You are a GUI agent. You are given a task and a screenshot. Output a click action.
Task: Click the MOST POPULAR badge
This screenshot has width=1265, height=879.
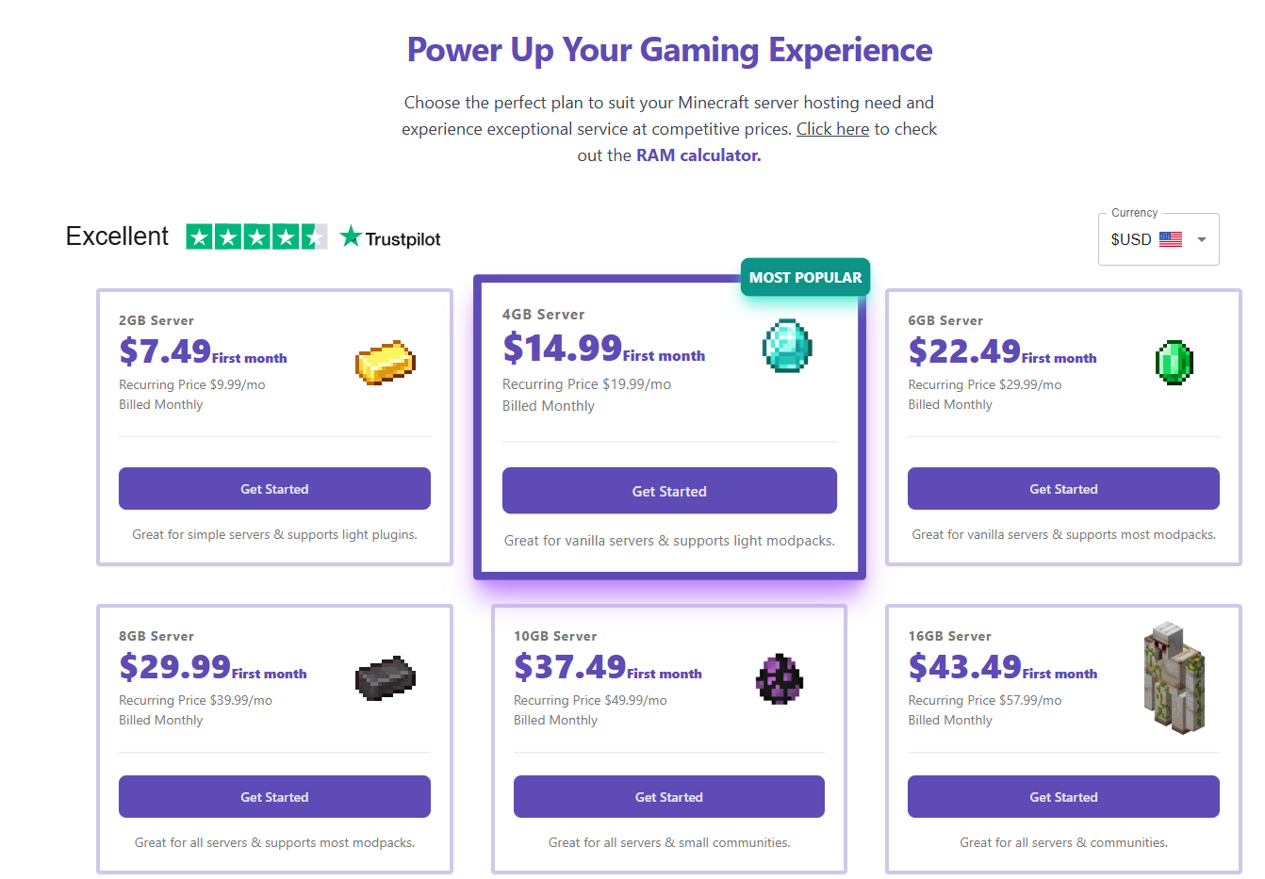click(805, 276)
